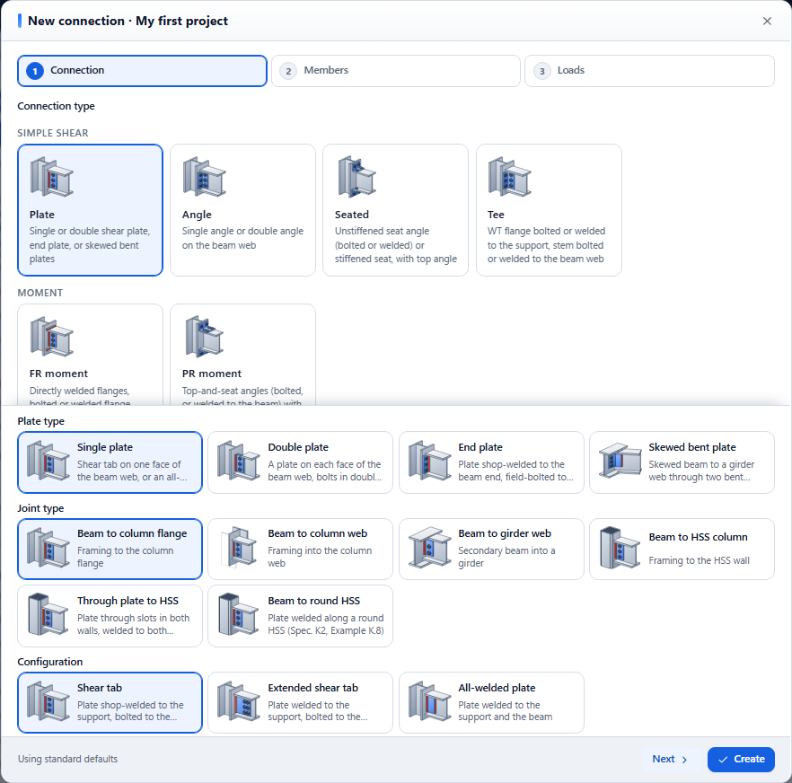
Task: Click 'Framing to the HSS wall' description
Action: (699, 560)
